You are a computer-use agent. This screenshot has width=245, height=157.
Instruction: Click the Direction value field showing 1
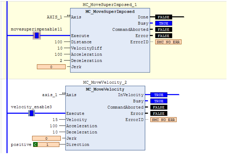click(48, 145)
